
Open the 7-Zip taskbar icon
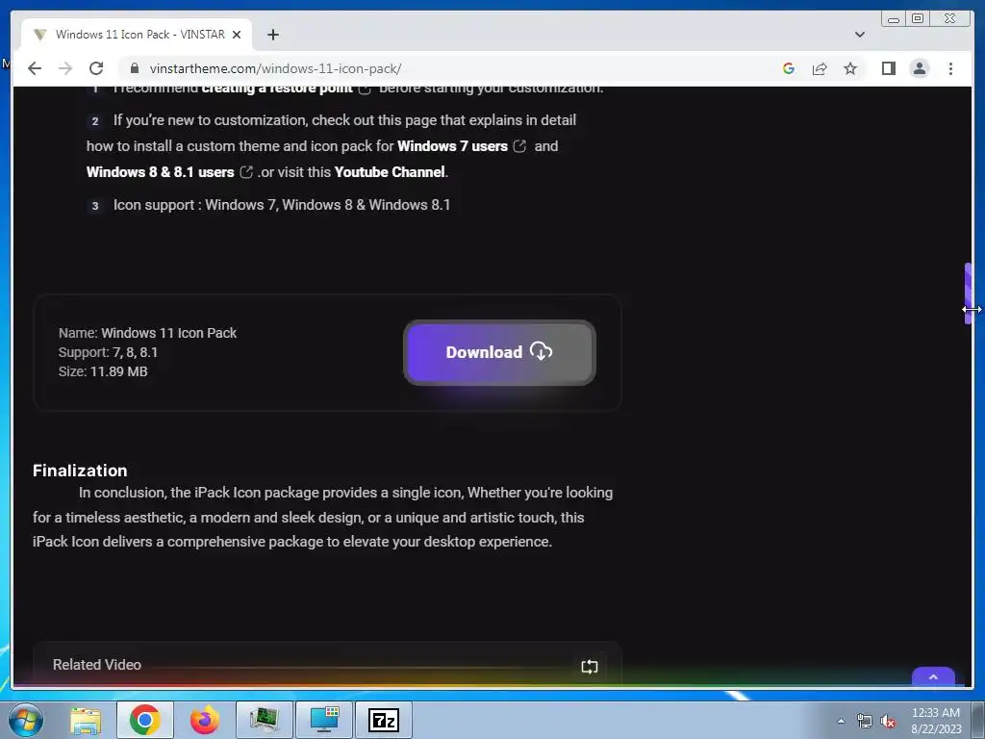384,720
